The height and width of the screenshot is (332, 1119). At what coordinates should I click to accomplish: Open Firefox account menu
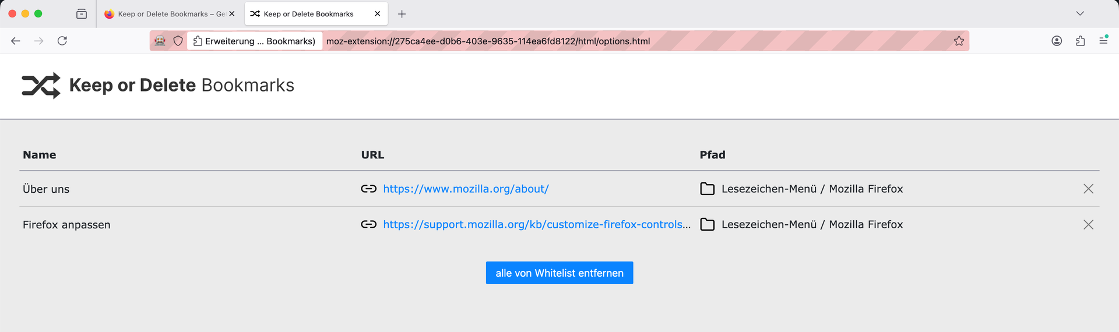tap(1057, 41)
